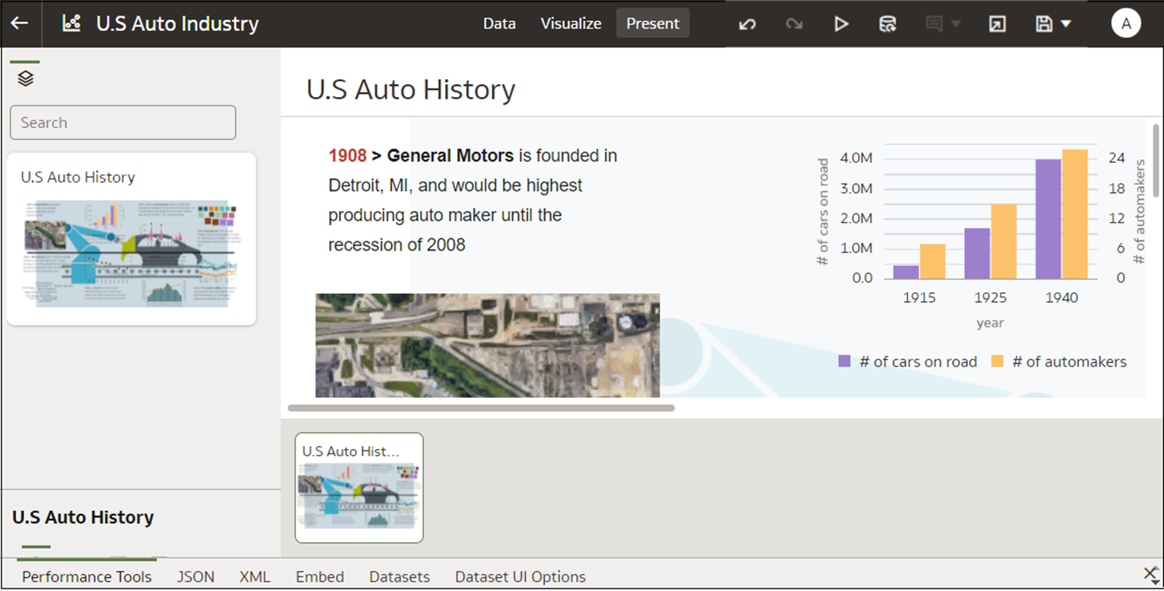Click the orange '# of automakers' legend swatch

[998, 361]
